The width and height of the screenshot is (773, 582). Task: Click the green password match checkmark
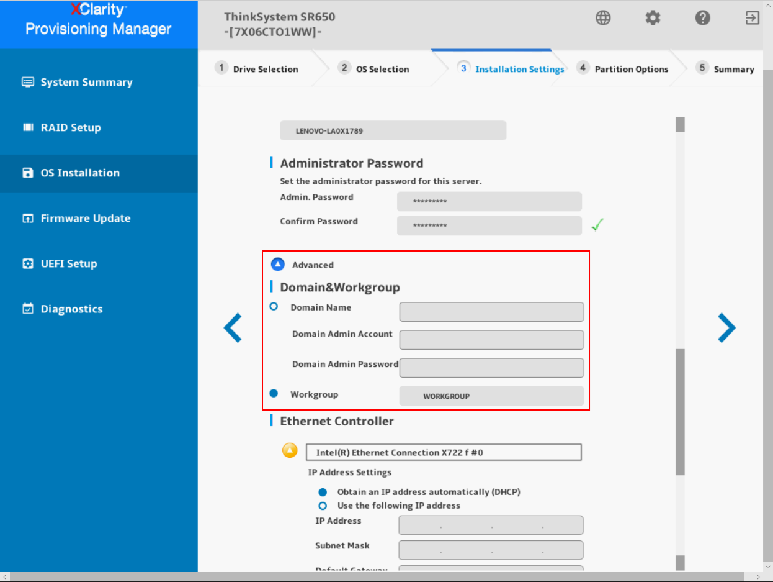tap(597, 225)
